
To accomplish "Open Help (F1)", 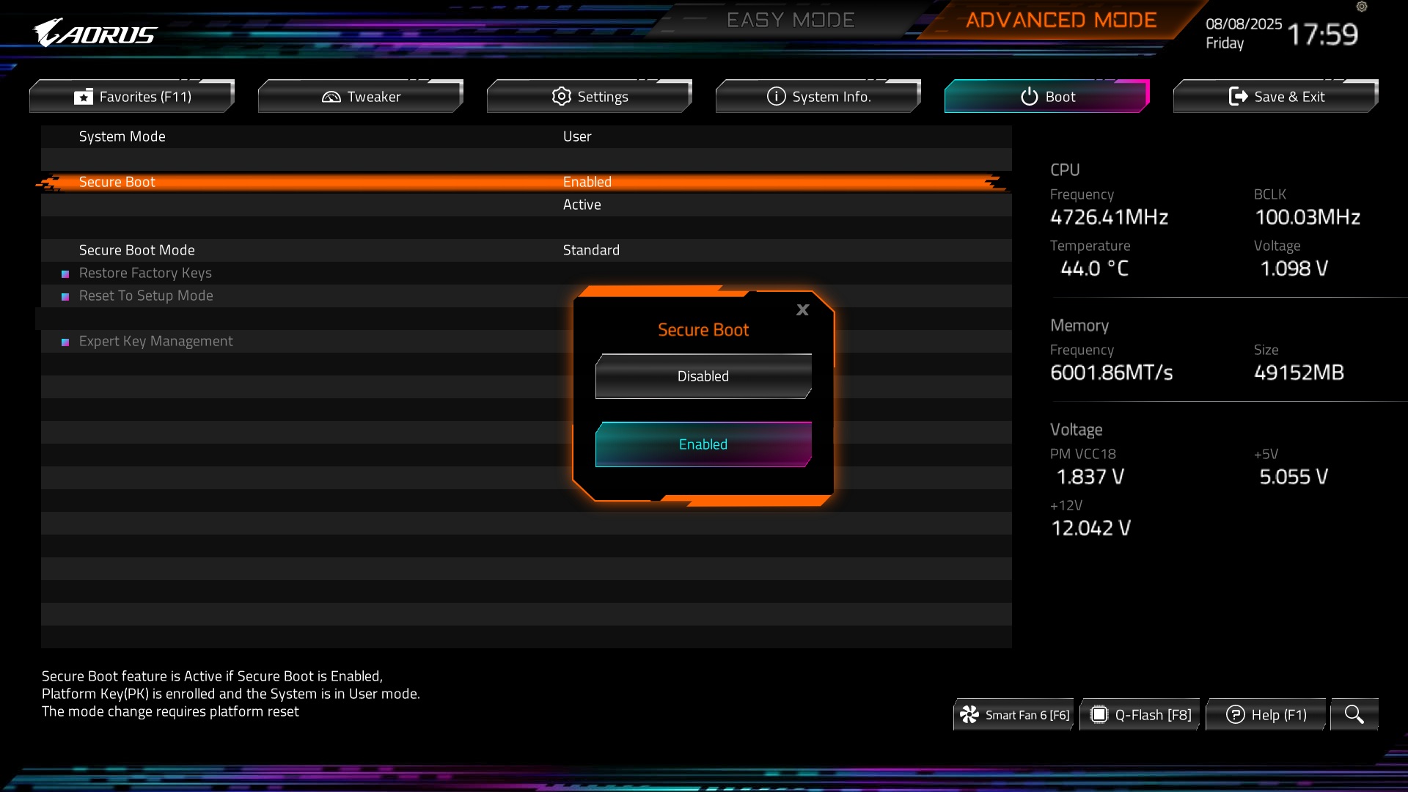I will (1266, 714).
